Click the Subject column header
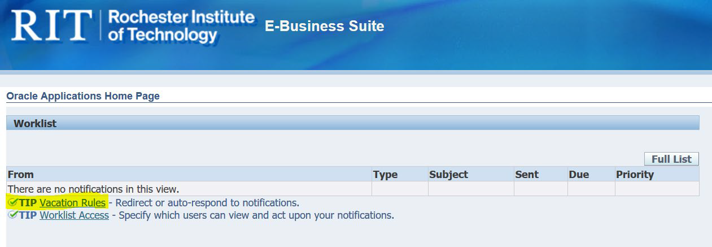 pos(448,175)
